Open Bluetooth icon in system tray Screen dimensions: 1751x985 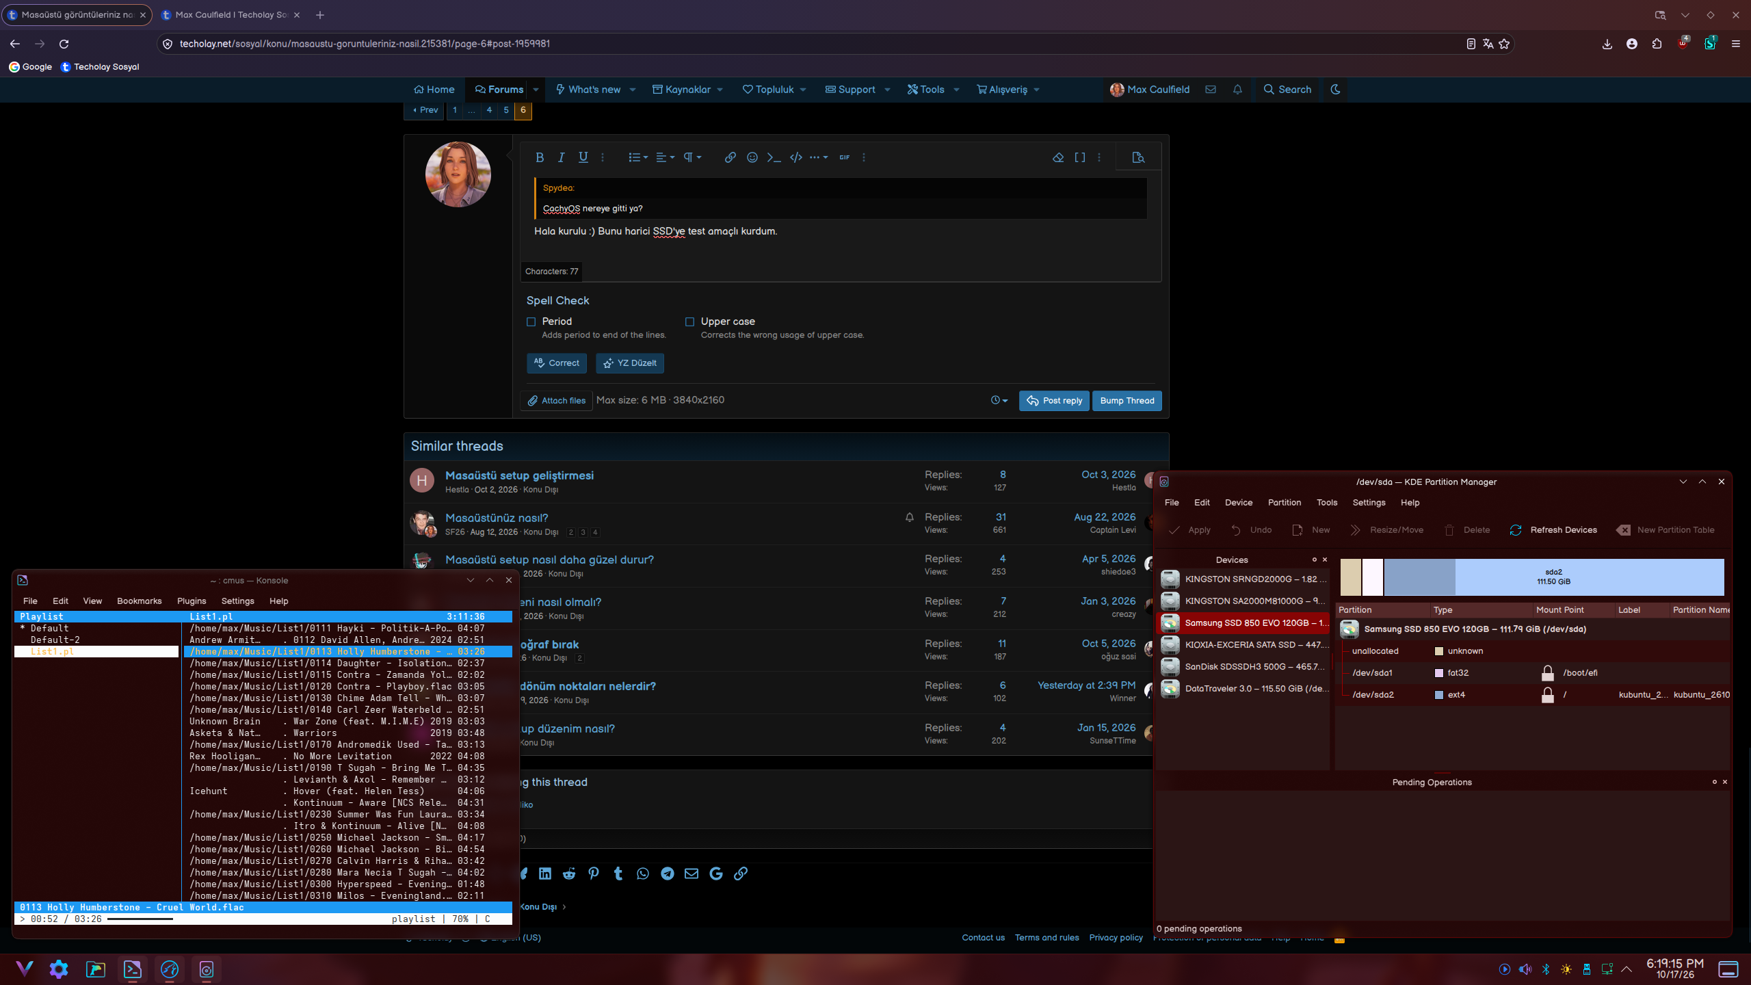pyautogui.click(x=1546, y=969)
